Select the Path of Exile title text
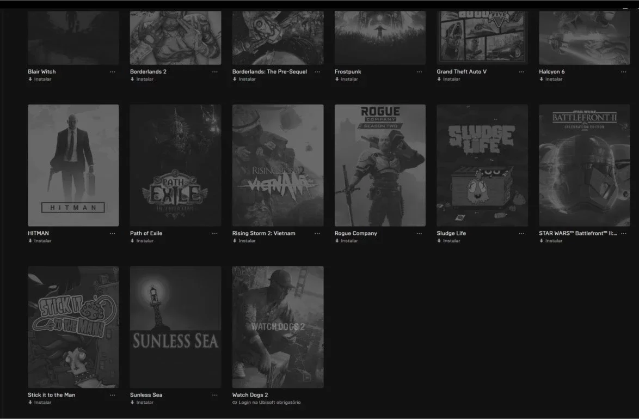The image size is (639, 419). coord(146,233)
